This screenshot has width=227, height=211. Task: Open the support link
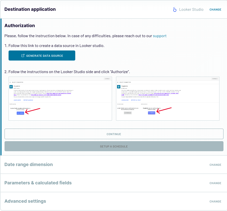pyautogui.click(x=160, y=36)
